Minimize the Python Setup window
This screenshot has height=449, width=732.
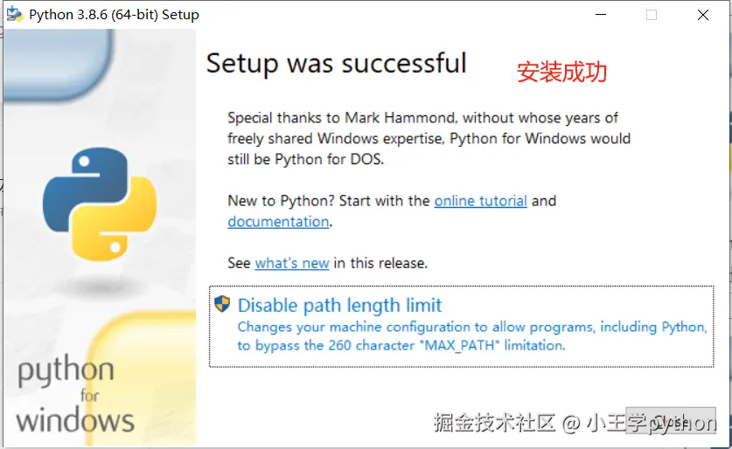coord(599,15)
